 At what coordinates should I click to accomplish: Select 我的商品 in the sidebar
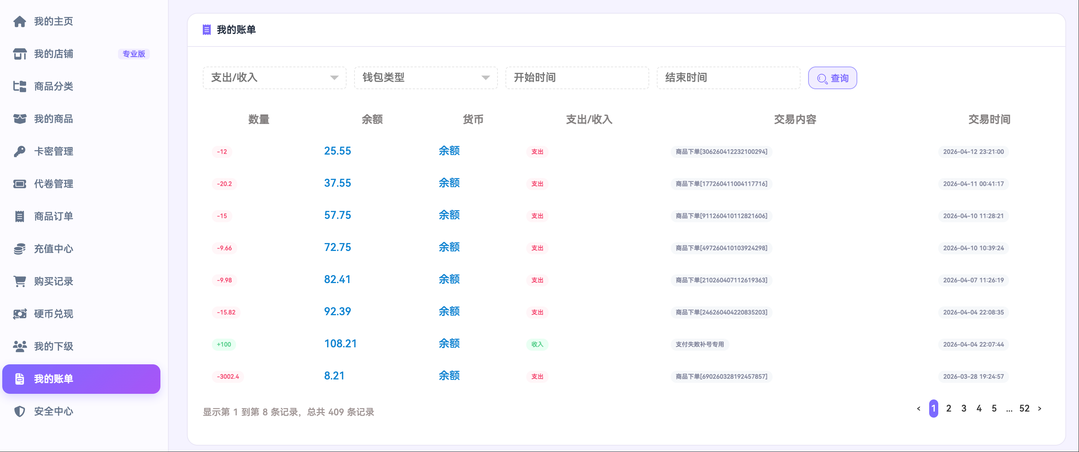coord(54,119)
